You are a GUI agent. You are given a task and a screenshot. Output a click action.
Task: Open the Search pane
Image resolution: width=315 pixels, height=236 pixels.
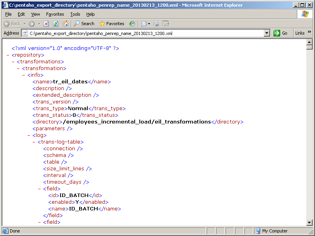coord(84,24)
